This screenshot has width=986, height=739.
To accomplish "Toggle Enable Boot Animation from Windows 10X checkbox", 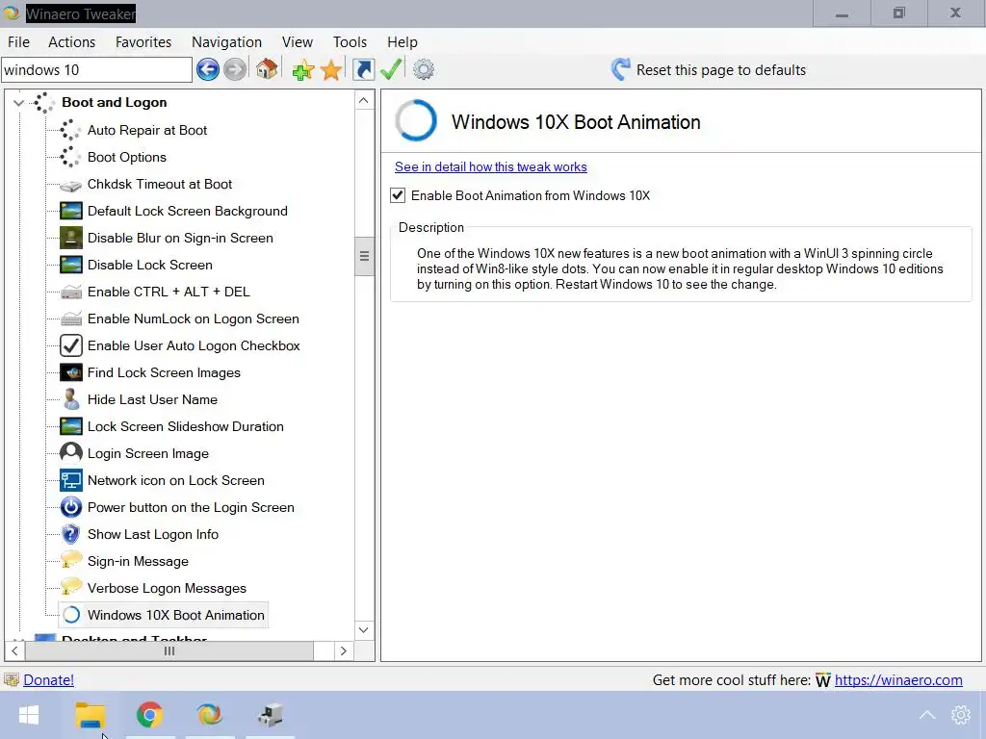I will pyautogui.click(x=398, y=195).
